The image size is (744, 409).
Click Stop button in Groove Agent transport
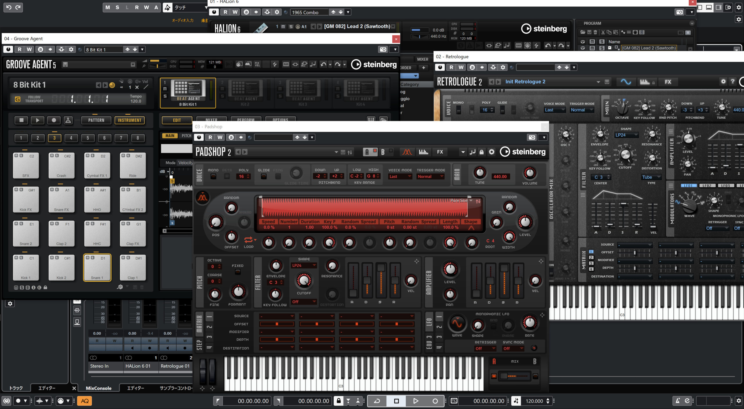tap(21, 120)
